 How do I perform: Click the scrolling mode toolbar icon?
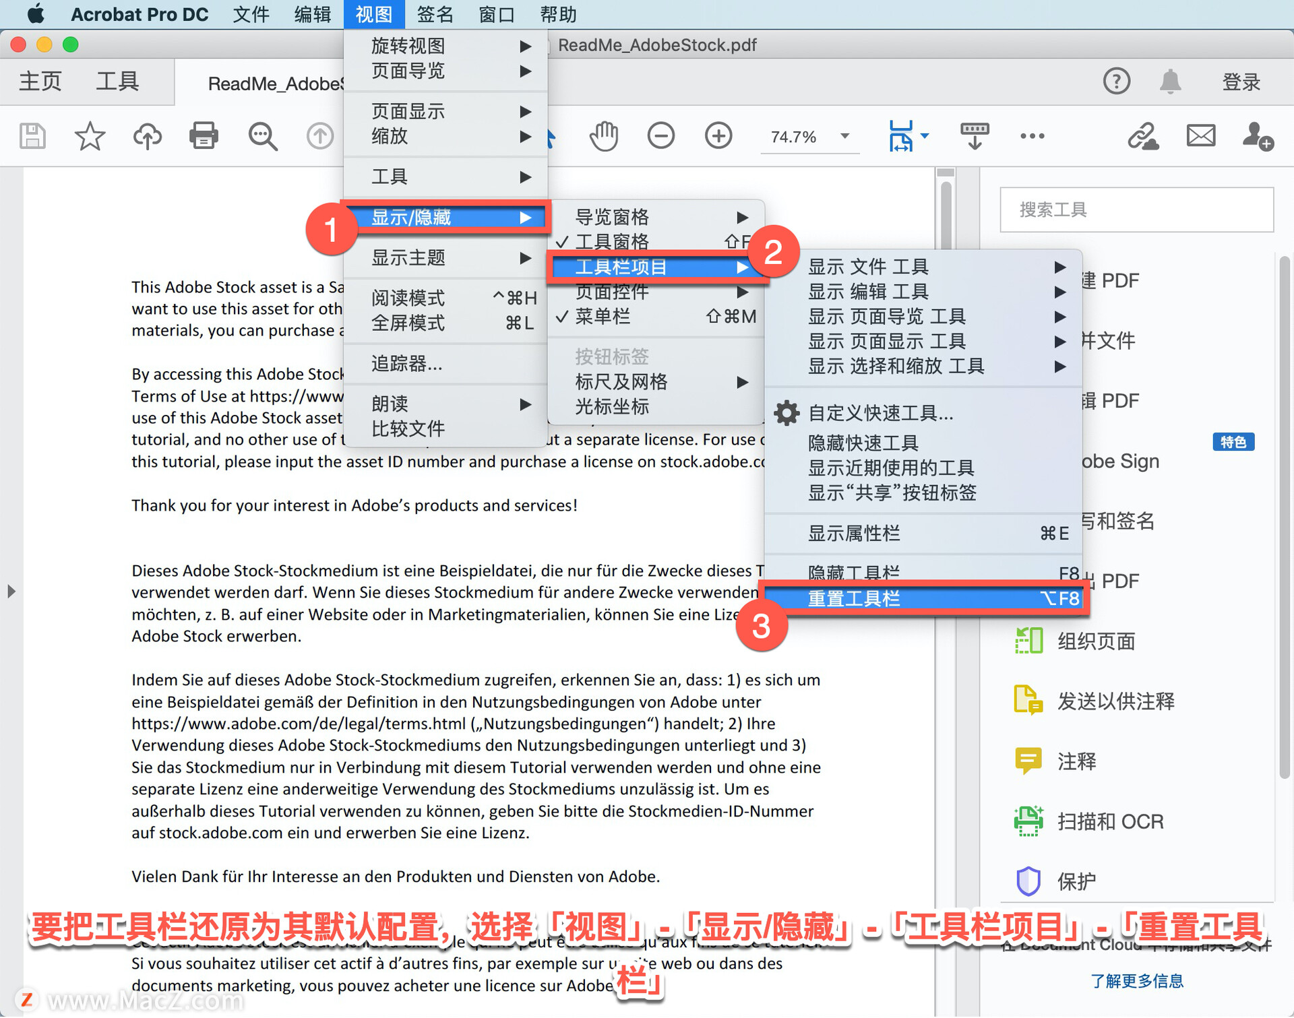[x=975, y=136]
